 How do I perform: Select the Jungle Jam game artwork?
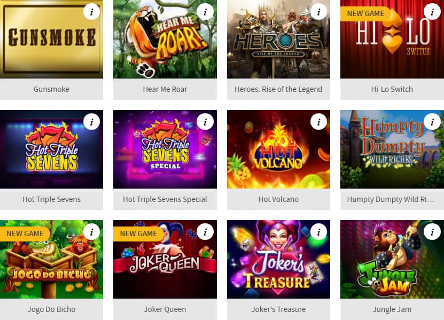pyautogui.click(x=392, y=260)
